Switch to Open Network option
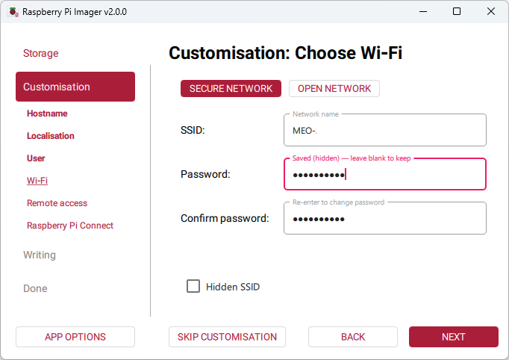The height and width of the screenshot is (360, 509). coord(334,89)
